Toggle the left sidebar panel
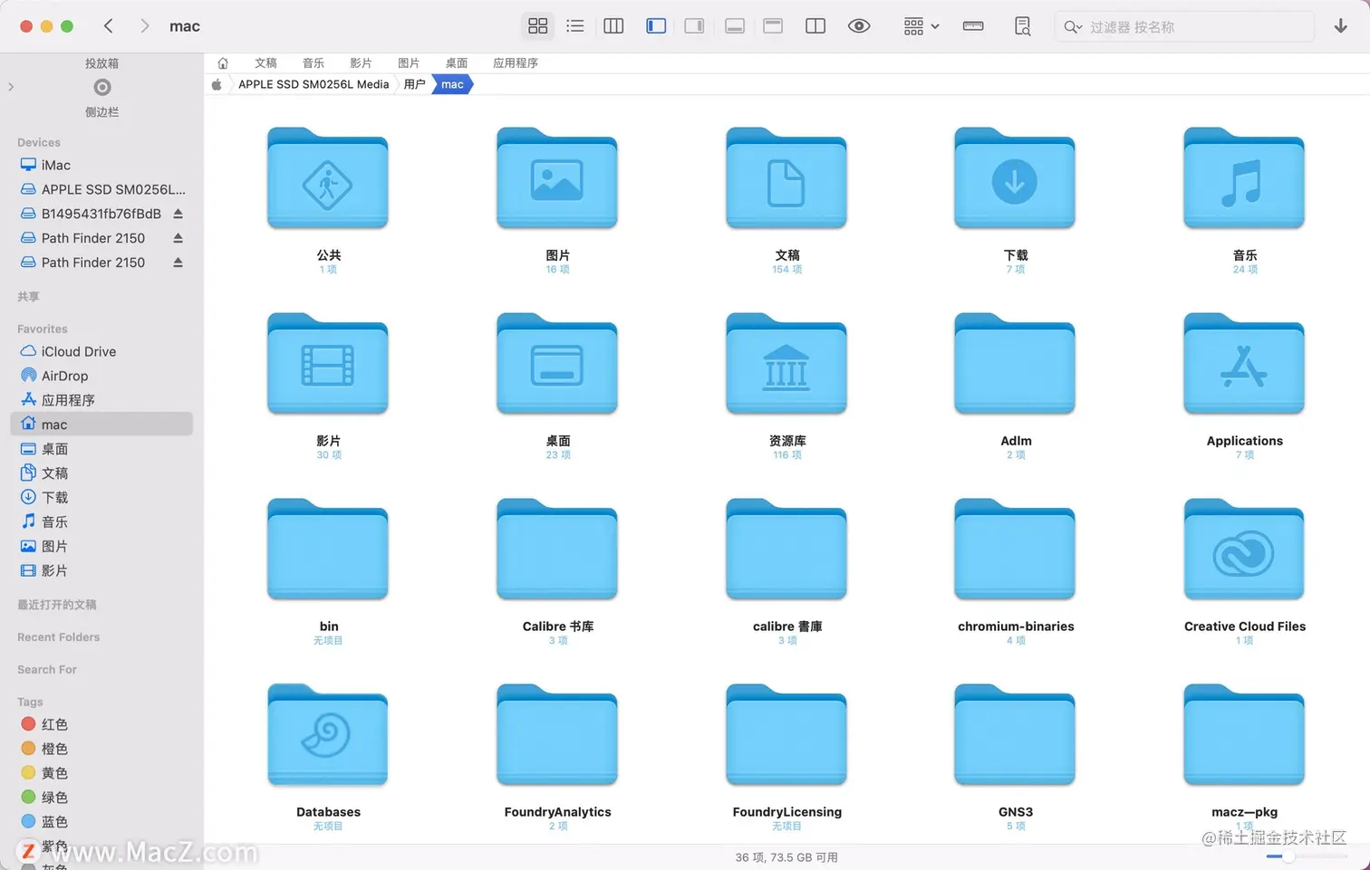This screenshot has width=1370, height=870. click(x=656, y=26)
